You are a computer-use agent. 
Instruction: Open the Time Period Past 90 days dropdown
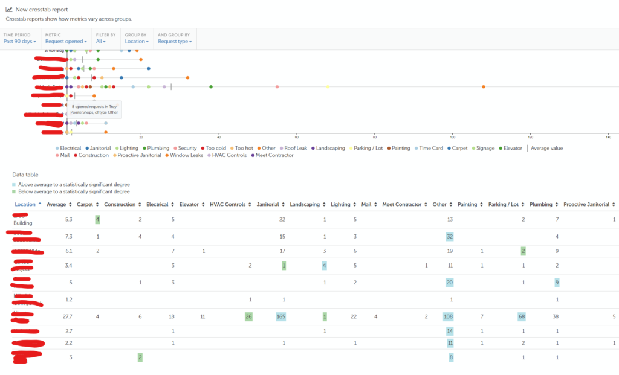coord(20,42)
